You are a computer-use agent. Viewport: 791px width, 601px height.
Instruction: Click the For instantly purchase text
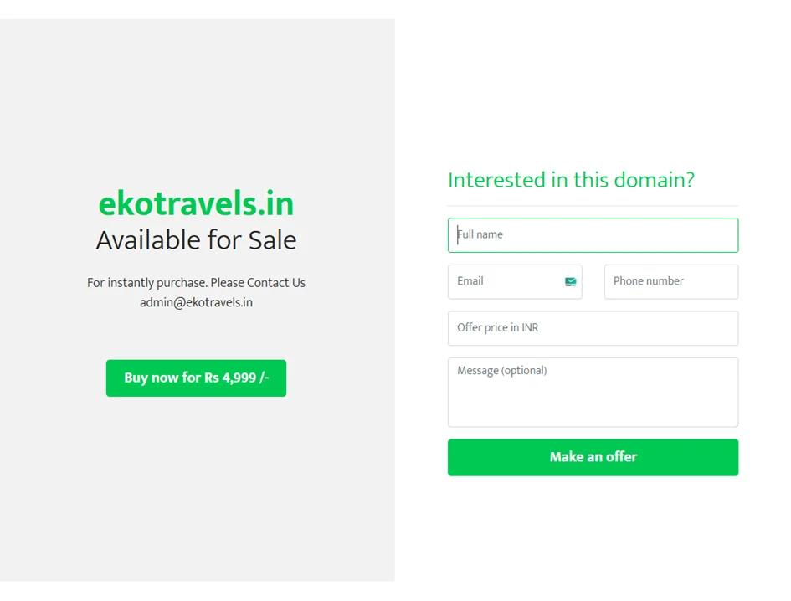(147, 283)
